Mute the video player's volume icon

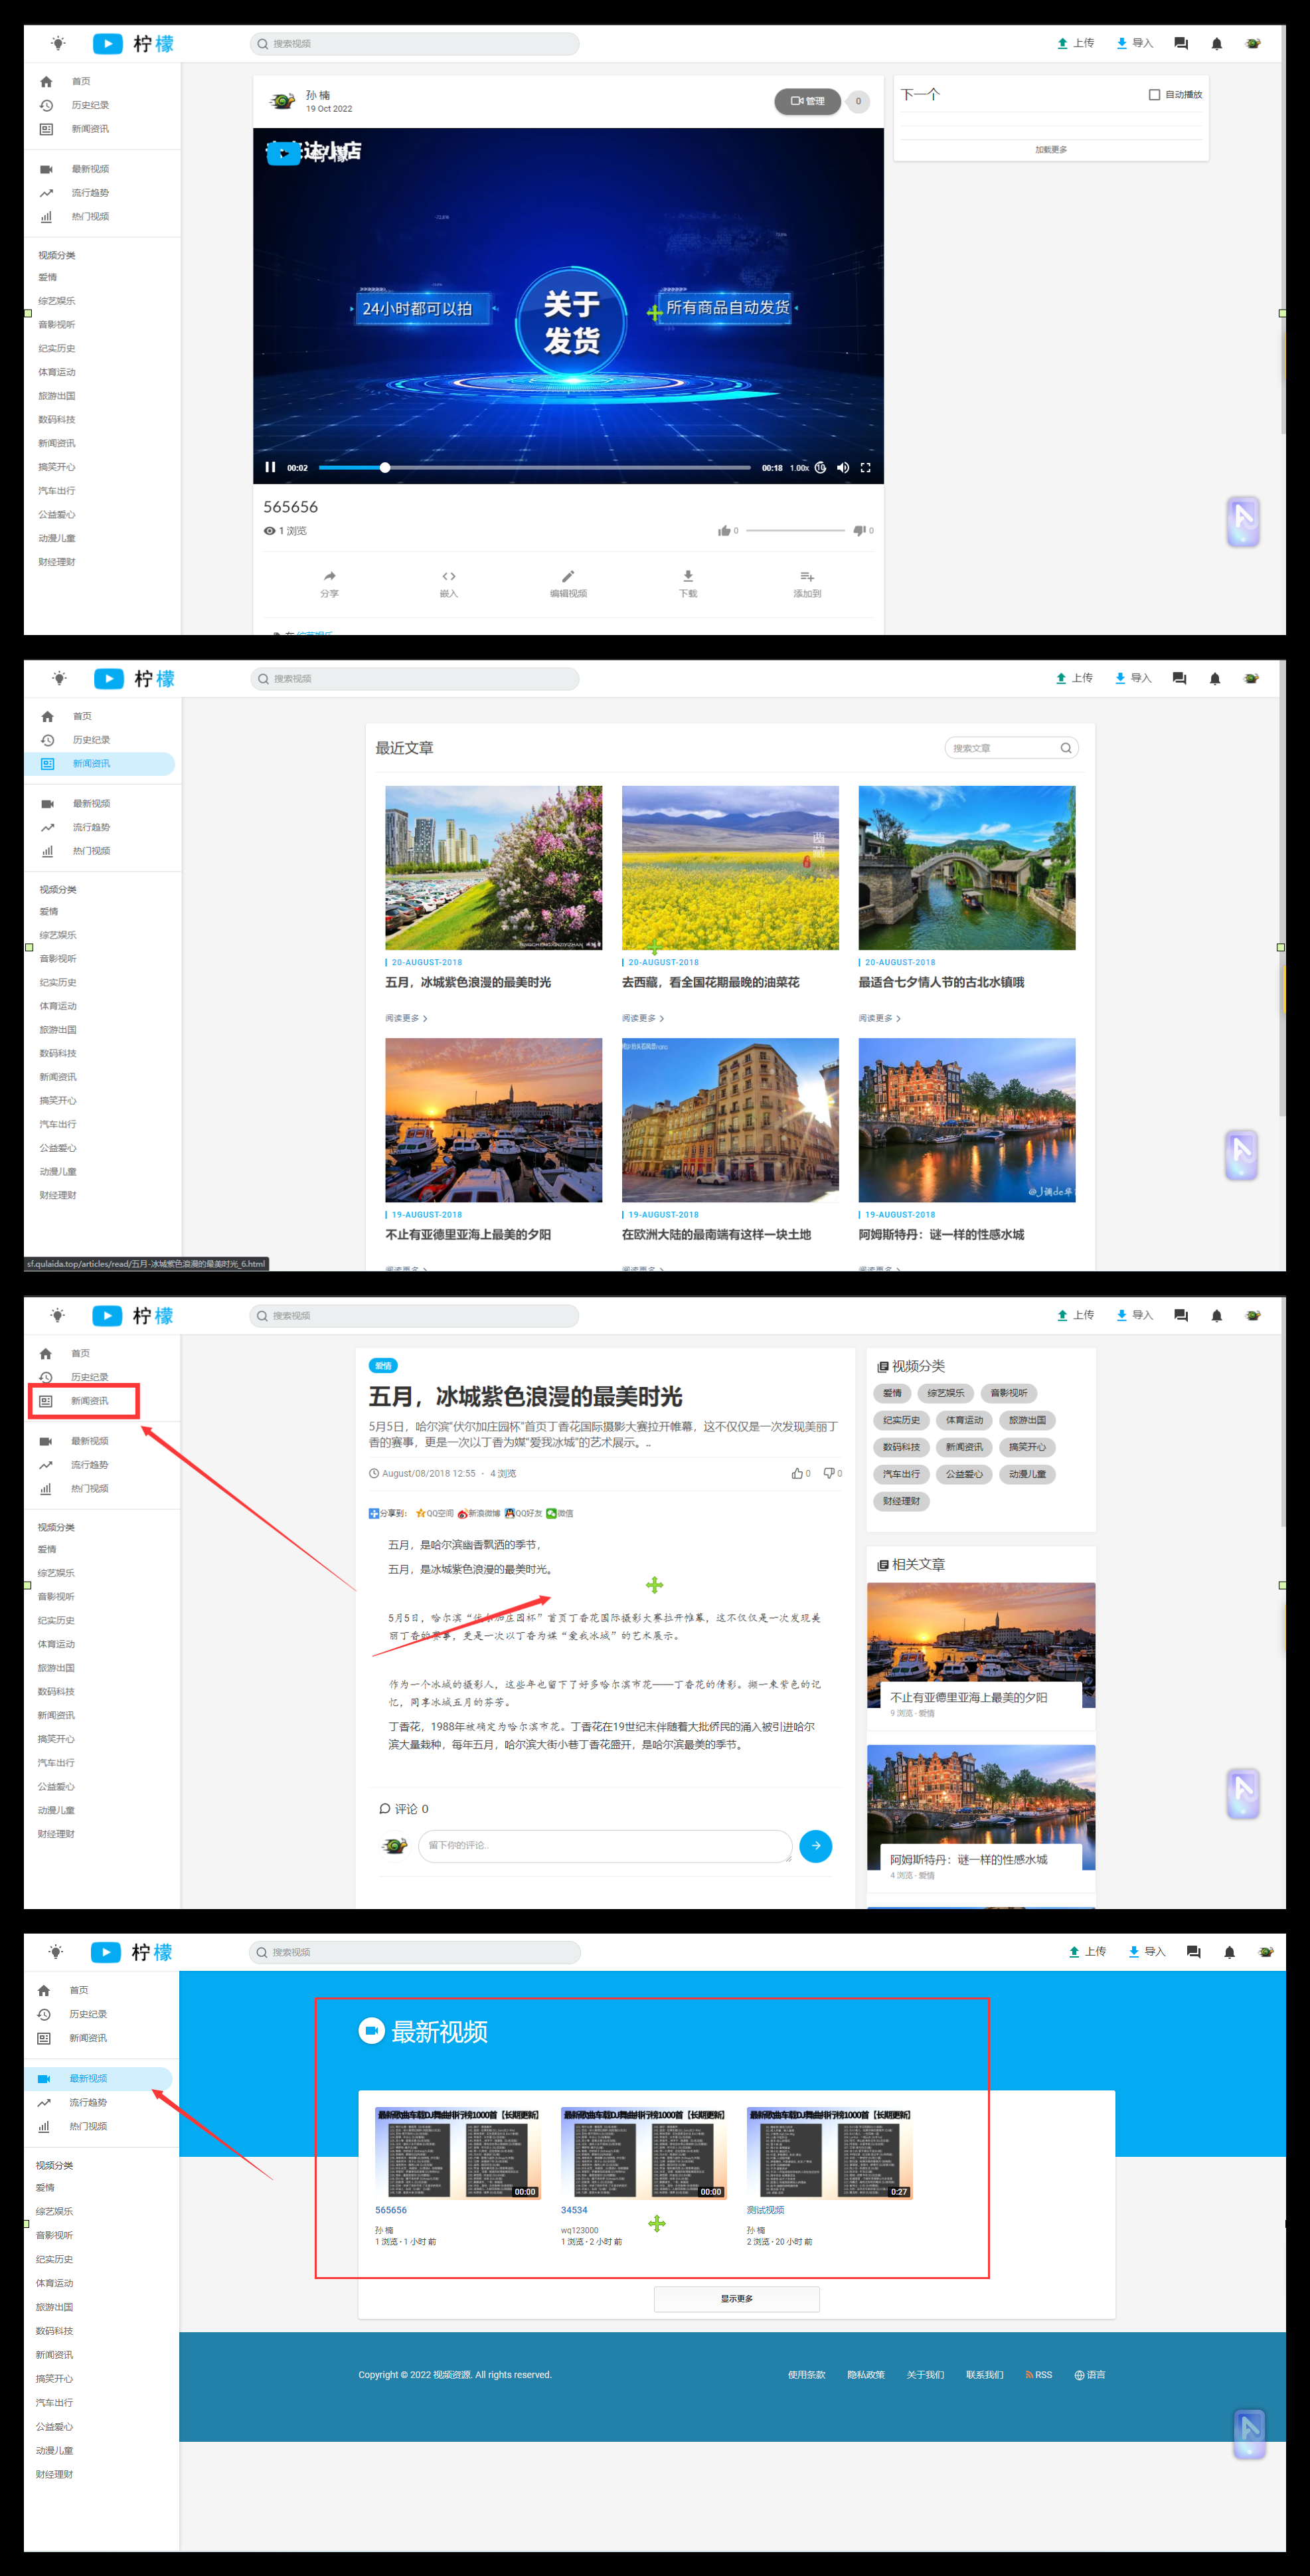coord(843,467)
